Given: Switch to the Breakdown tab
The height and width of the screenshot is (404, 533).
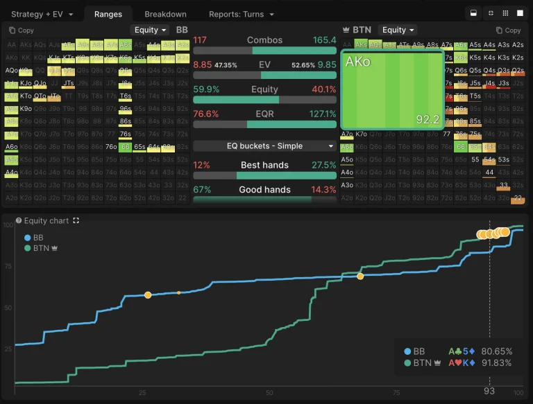Looking at the screenshot, I should [165, 14].
